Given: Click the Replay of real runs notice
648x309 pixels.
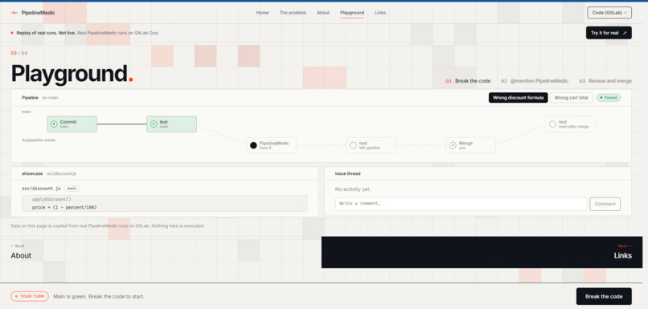Looking at the screenshot, I should pos(84,33).
